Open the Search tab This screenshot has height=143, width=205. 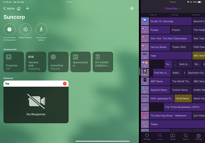185,136
